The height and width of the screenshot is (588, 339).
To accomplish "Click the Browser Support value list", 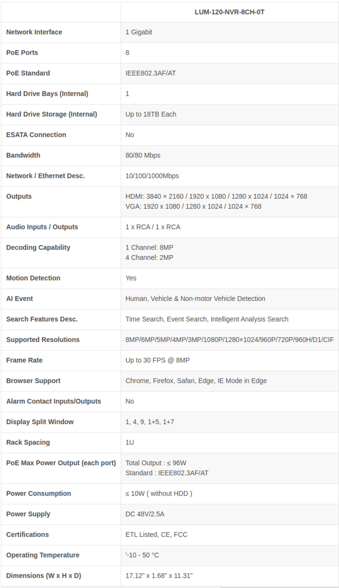I will [196, 381].
